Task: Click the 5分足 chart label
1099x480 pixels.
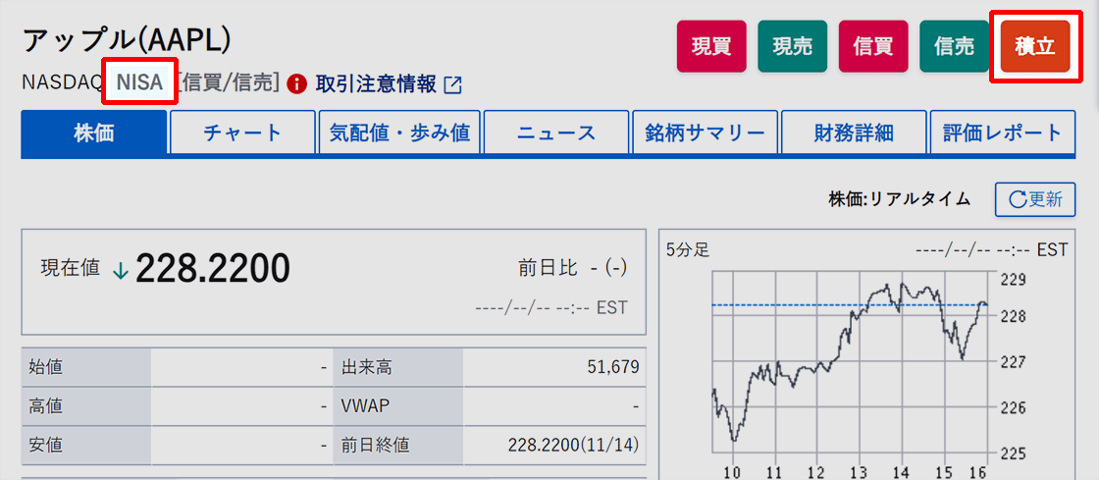Action: tap(688, 248)
